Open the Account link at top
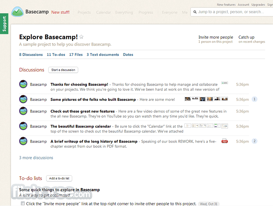The image size is (273, 206). [x=243, y=5]
